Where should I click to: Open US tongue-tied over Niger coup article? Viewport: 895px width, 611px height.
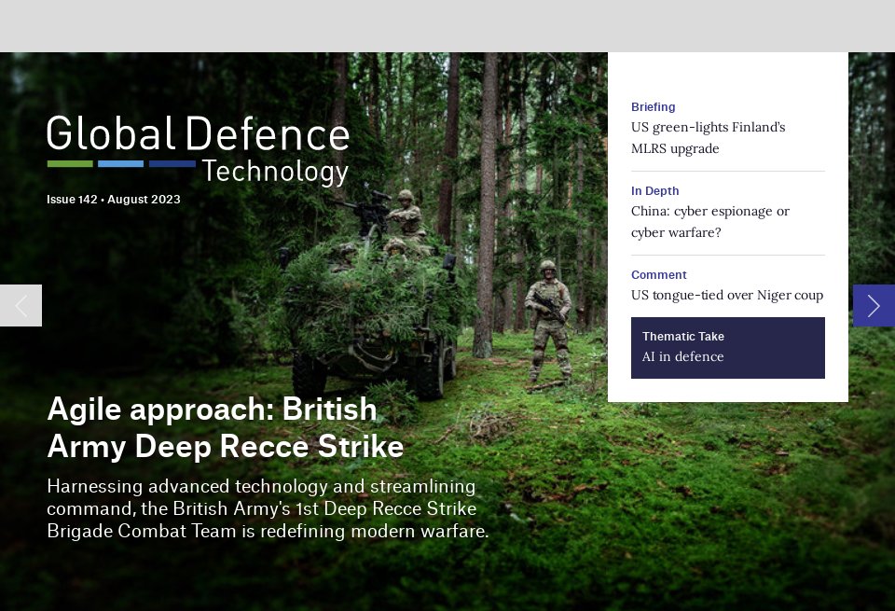(727, 295)
